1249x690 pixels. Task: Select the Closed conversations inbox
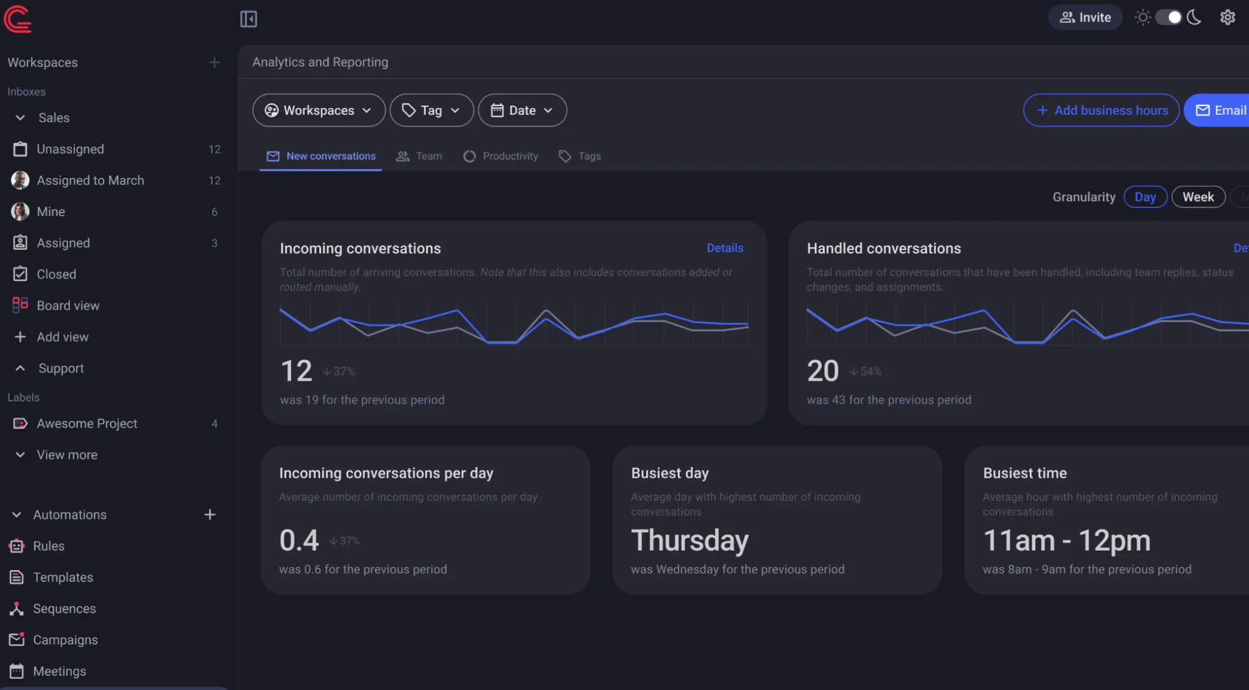[x=56, y=274]
